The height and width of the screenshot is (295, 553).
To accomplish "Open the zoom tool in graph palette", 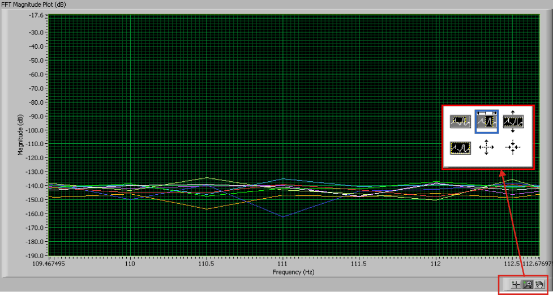I will (528, 284).
